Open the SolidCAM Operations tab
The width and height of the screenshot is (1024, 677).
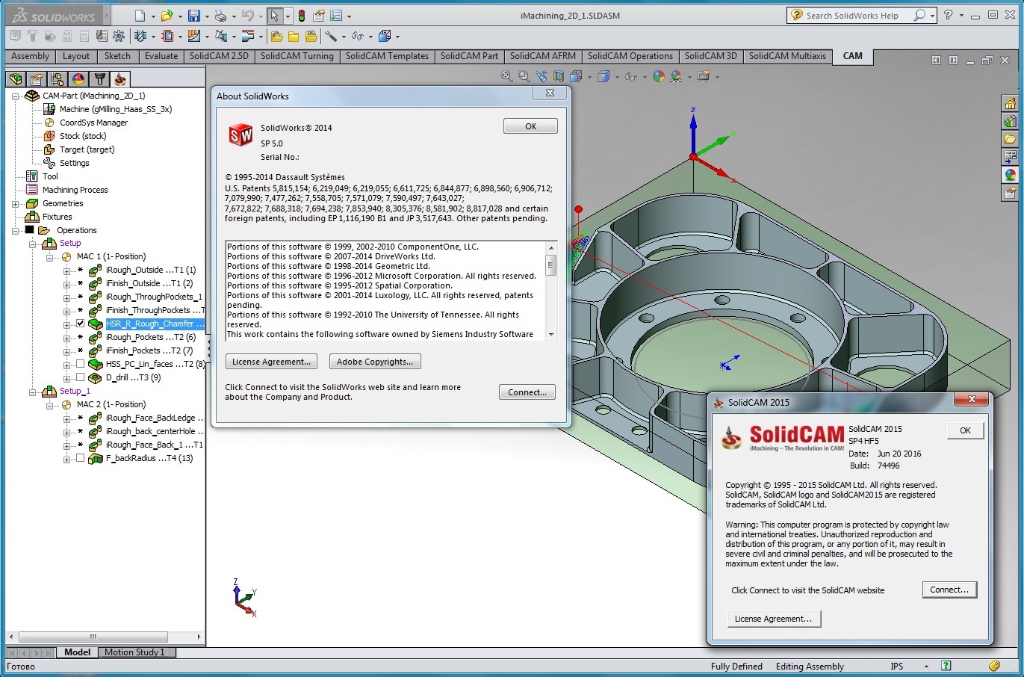coord(630,56)
